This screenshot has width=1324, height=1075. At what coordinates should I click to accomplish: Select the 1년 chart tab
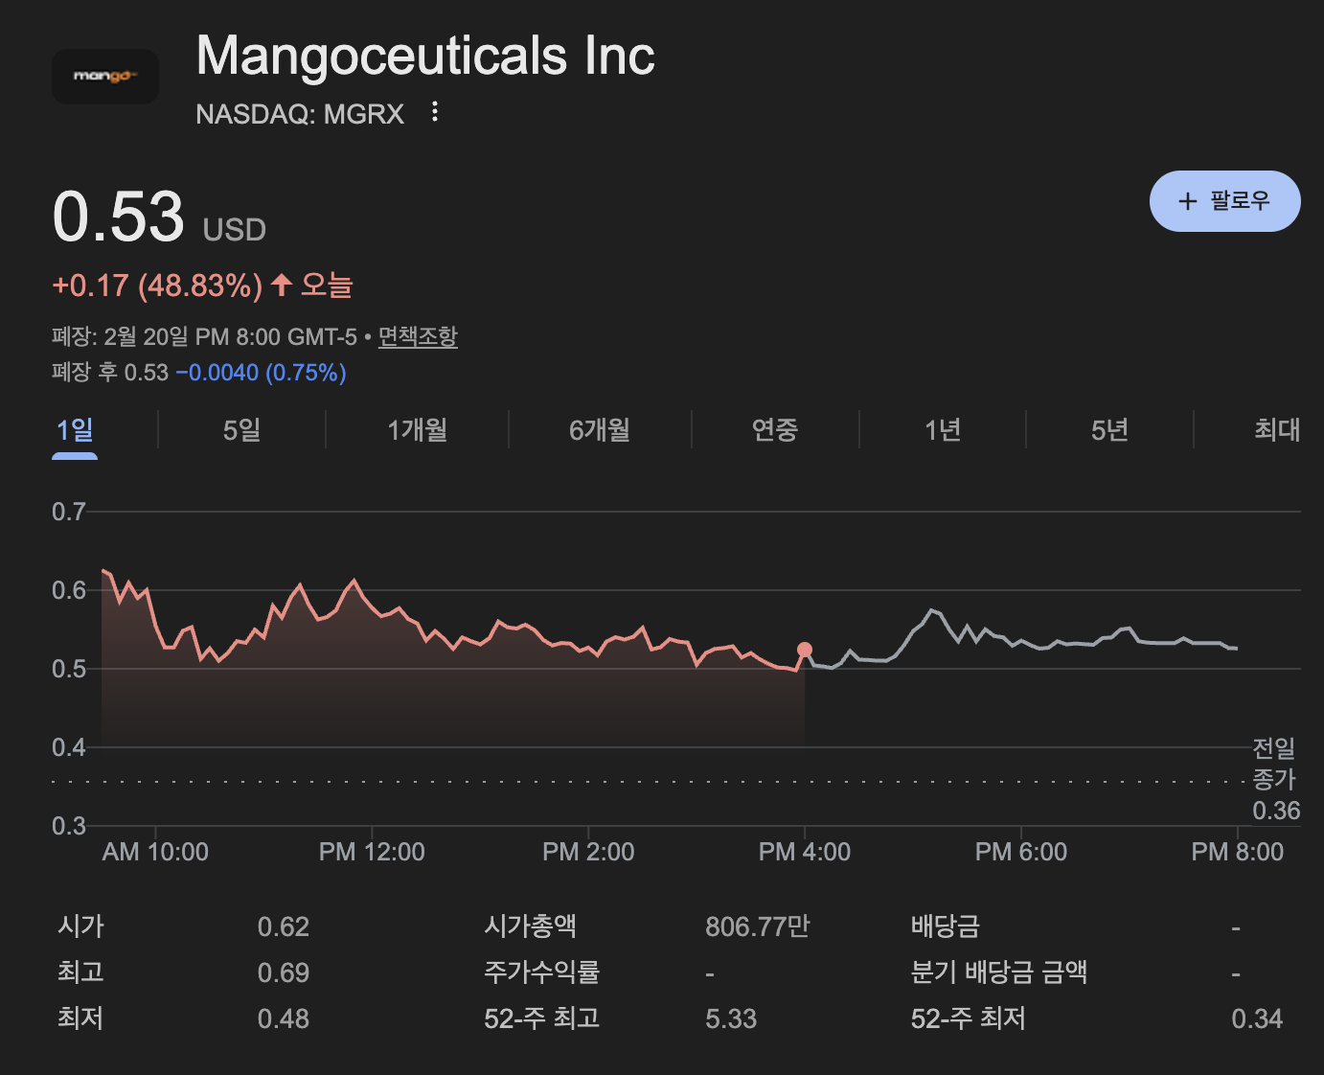(943, 430)
